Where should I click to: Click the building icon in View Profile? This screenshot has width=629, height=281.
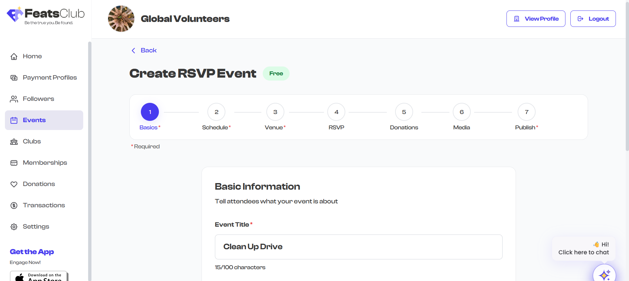tap(517, 19)
